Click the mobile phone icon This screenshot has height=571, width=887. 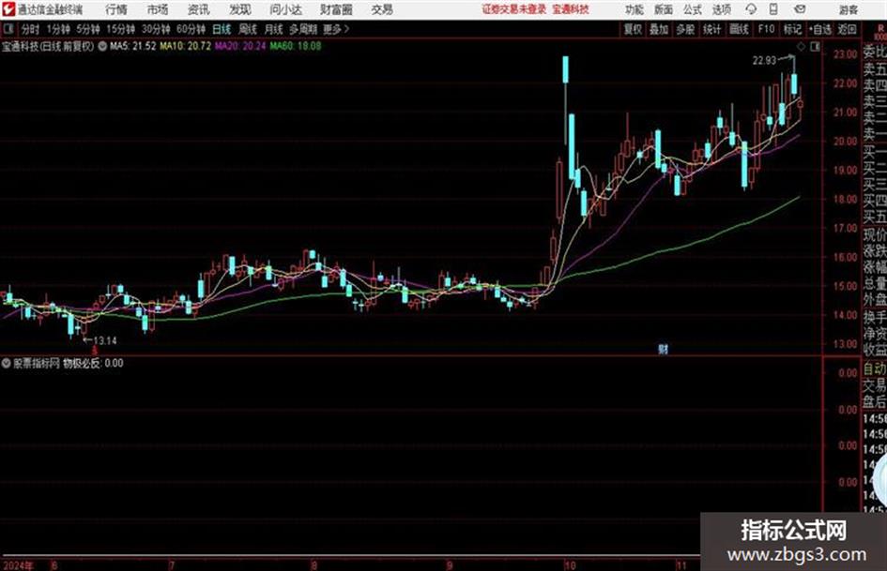(x=773, y=9)
